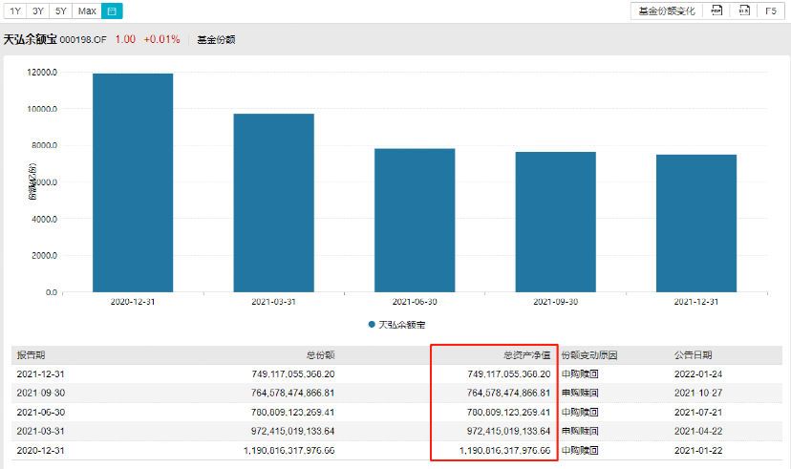
Task: Select the 2021-06-30 report period cell
Action: click(x=40, y=412)
